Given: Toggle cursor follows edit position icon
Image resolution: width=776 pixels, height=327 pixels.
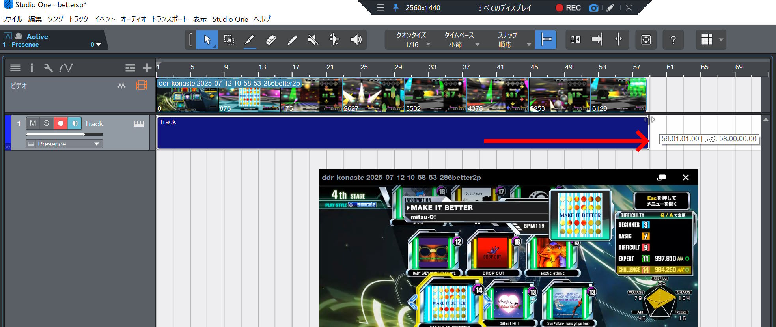Looking at the screenshot, I should click(x=618, y=39).
